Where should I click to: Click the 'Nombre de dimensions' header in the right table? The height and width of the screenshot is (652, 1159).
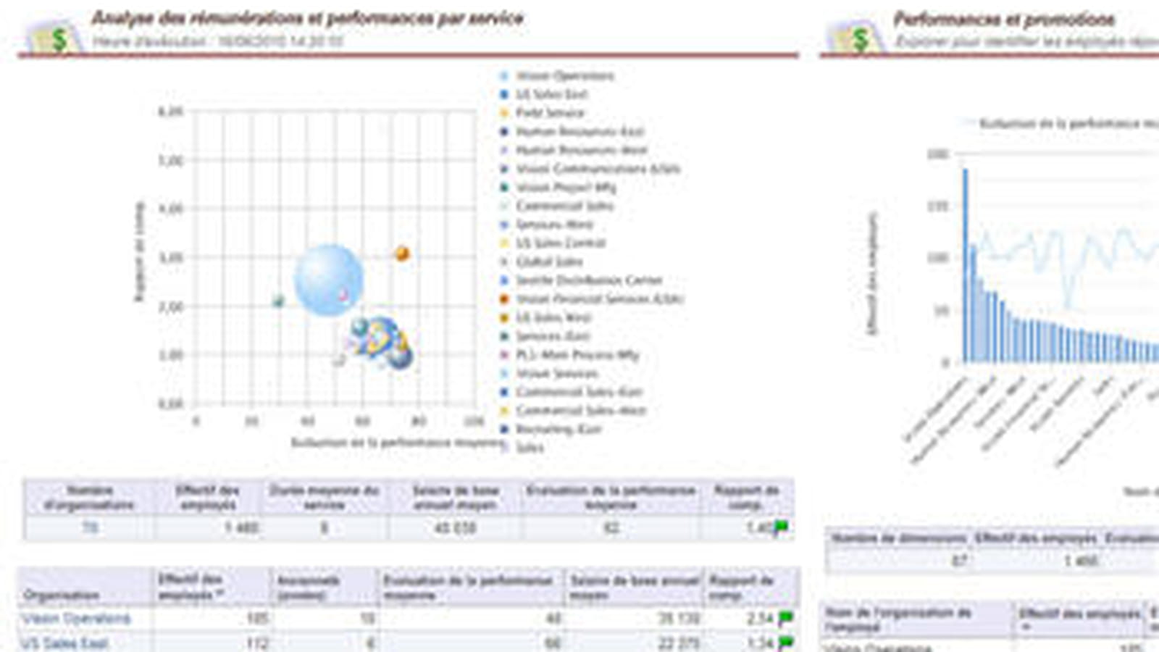point(898,538)
